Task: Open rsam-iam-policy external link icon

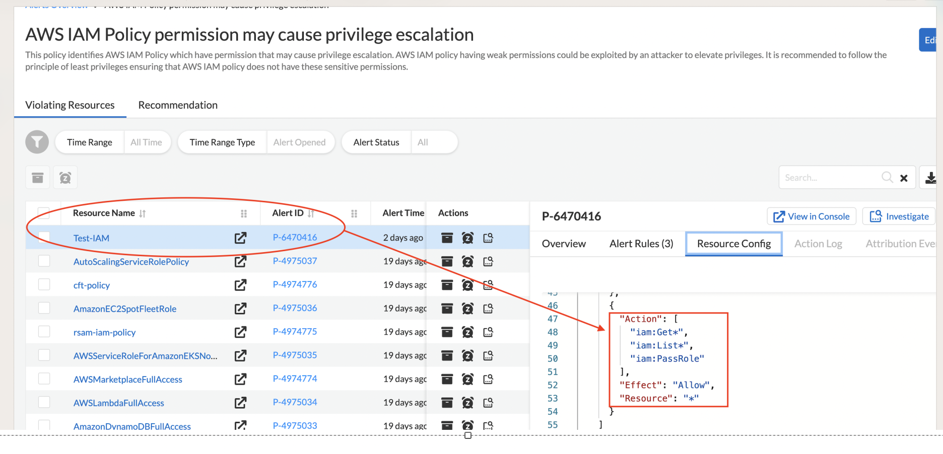Action: (241, 332)
